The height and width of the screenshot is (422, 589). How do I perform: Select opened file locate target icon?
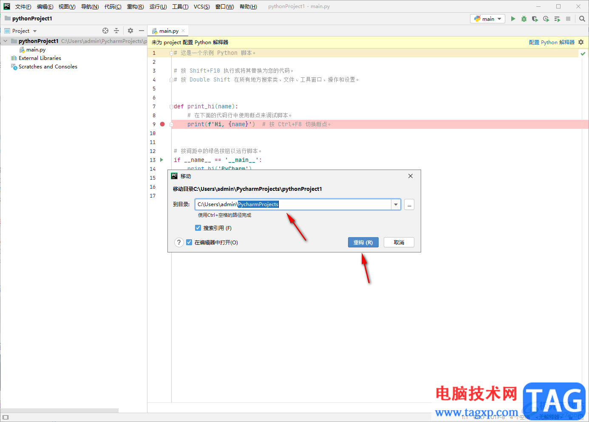105,31
